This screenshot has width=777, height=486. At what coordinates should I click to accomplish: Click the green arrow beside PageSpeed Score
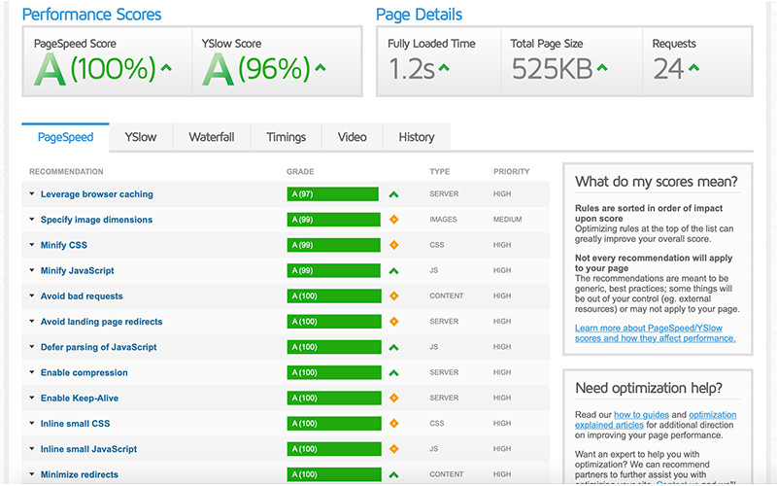coord(166,68)
